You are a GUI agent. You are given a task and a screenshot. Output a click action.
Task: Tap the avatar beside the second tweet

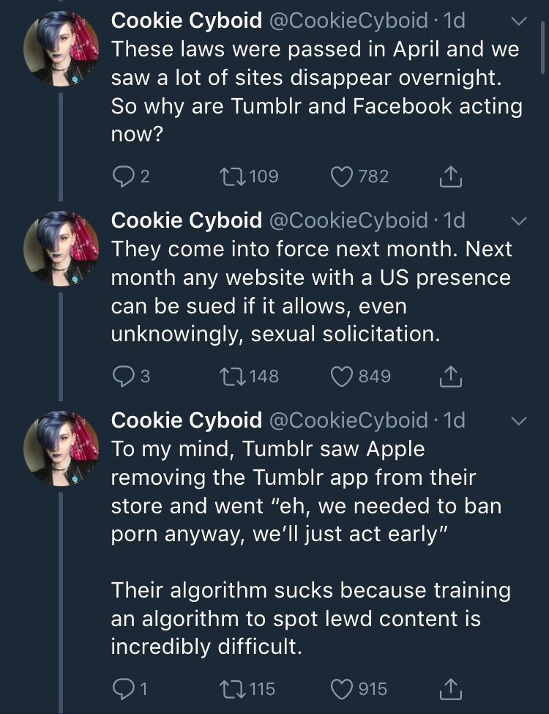pos(61,247)
